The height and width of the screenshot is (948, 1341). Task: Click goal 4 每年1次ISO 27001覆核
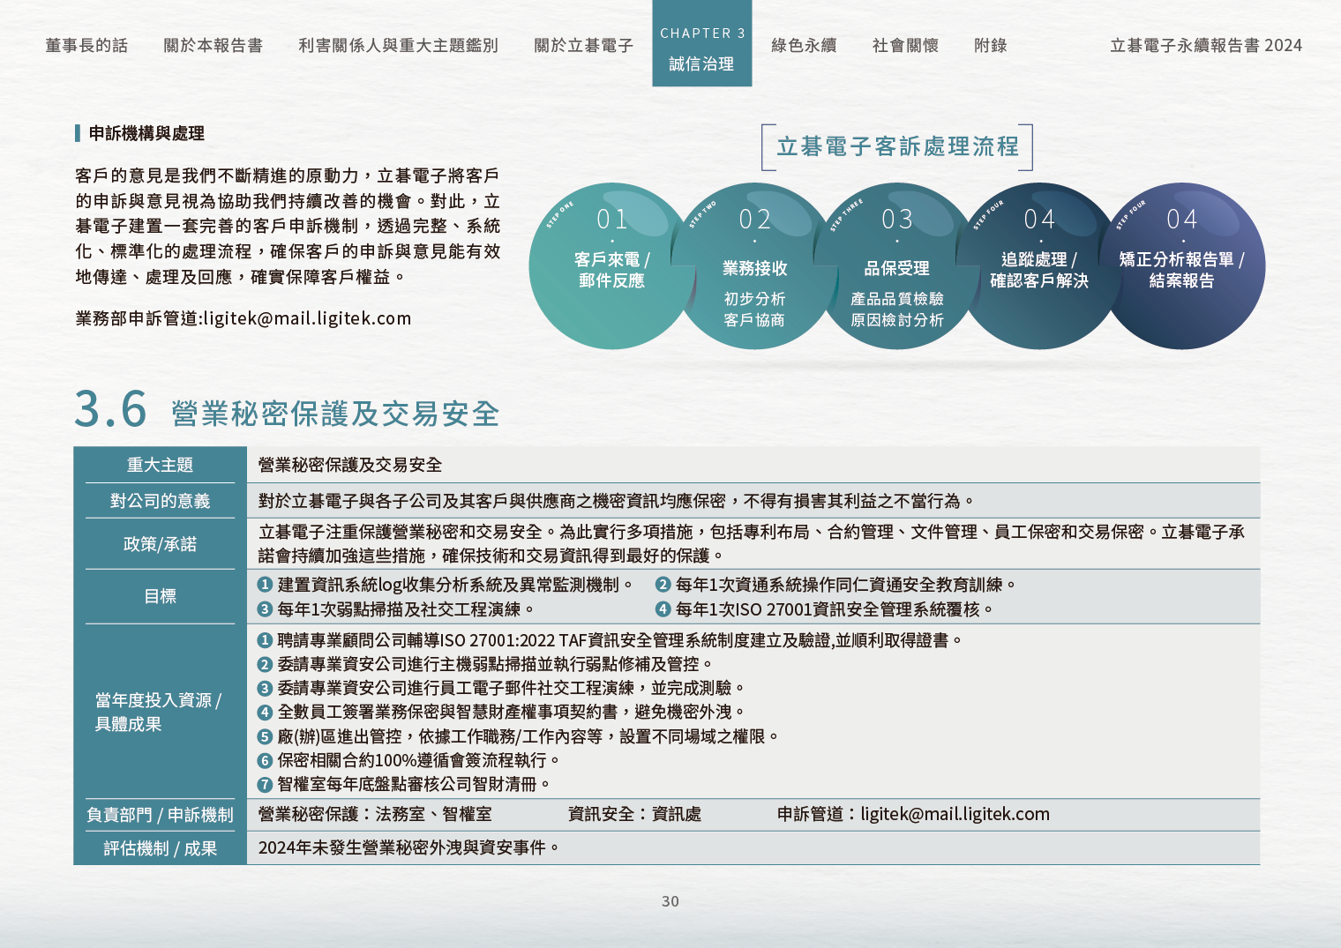[825, 609]
